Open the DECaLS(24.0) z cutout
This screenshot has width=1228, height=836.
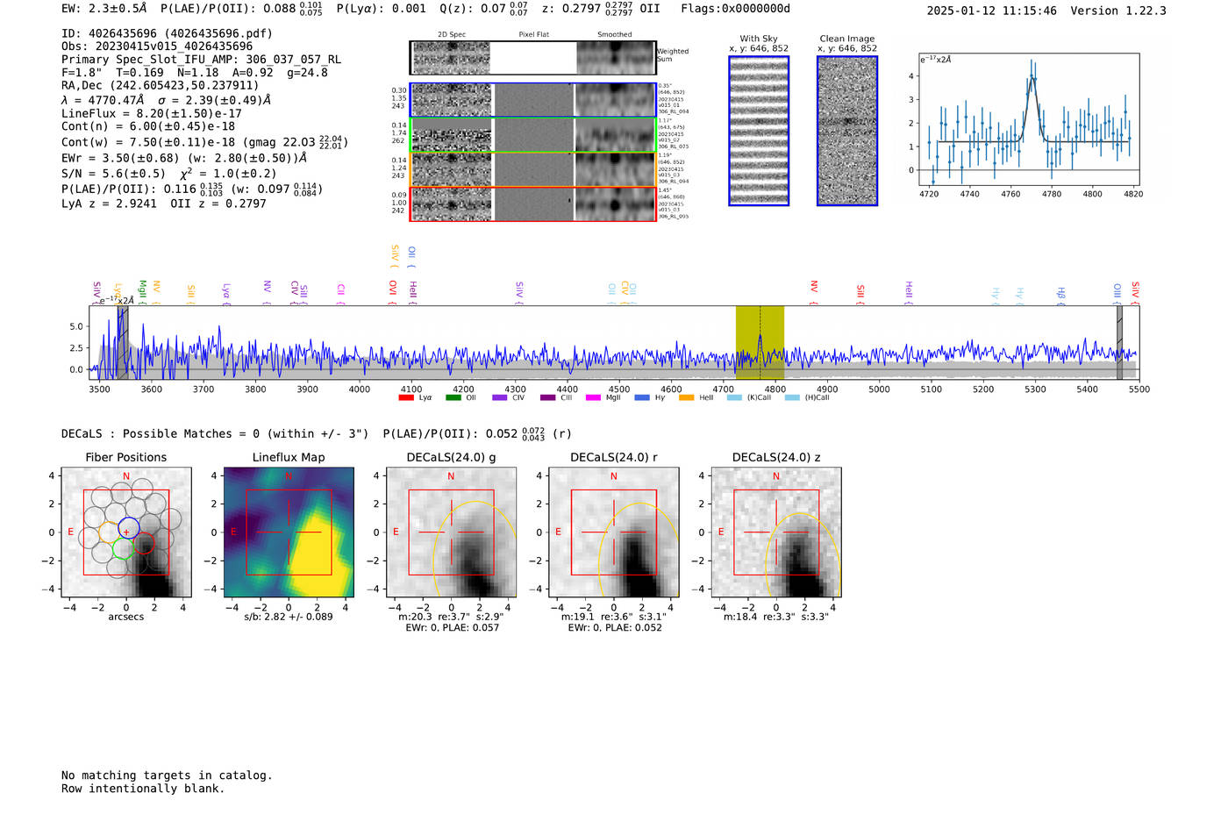[776, 532]
